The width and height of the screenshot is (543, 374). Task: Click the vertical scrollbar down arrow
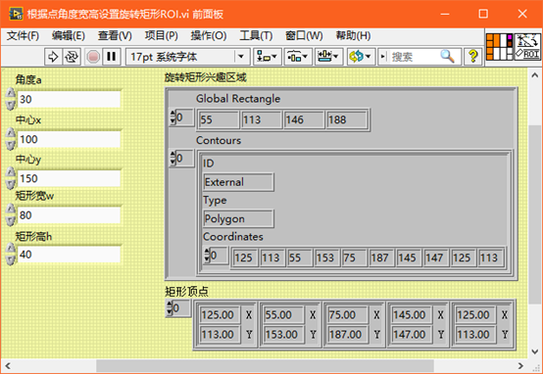[535, 351]
